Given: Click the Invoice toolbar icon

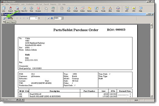Looking at the screenshot, I should [x=38, y=9].
